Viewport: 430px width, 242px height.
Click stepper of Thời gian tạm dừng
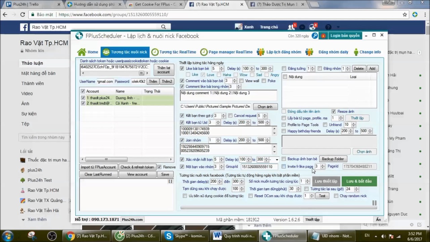tap(299, 189)
